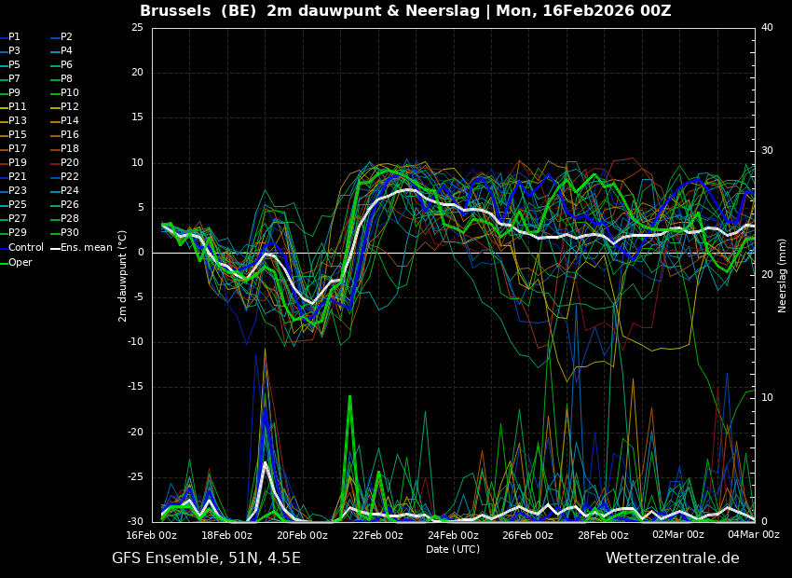Viewport: 792px width, 578px height.
Task: Click the P16 legend entry
Action: pos(70,135)
